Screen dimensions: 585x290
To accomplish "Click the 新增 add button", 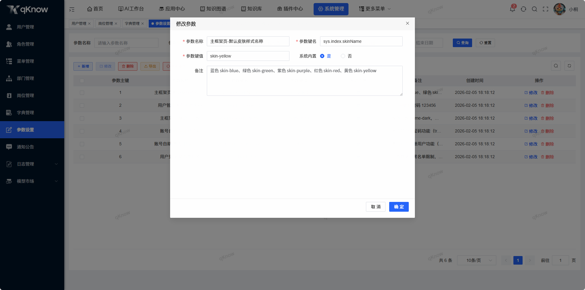I will coord(83,66).
